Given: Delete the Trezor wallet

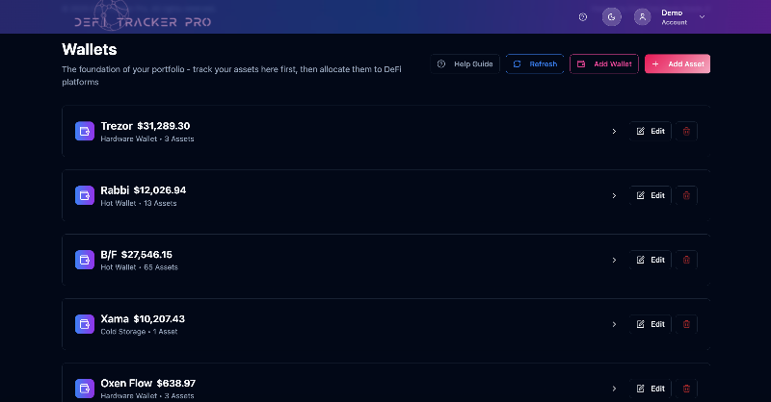Looking at the screenshot, I should (x=686, y=131).
